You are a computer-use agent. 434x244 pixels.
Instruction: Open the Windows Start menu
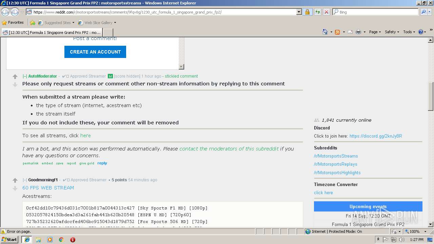9,240
